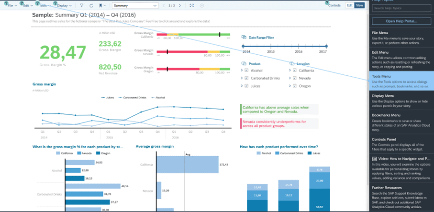Switch to Edit mode
Image resolution: width=434 pixels, height=212 pixels.
point(349,5)
